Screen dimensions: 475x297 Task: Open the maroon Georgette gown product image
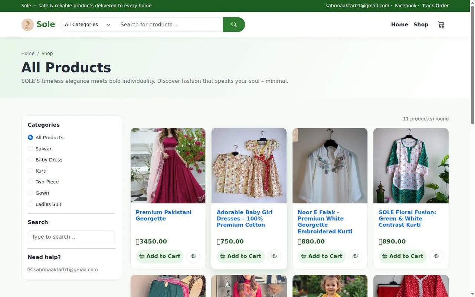click(168, 166)
